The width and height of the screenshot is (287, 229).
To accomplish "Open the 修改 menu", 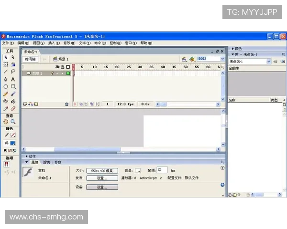I will tap(69, 43).
